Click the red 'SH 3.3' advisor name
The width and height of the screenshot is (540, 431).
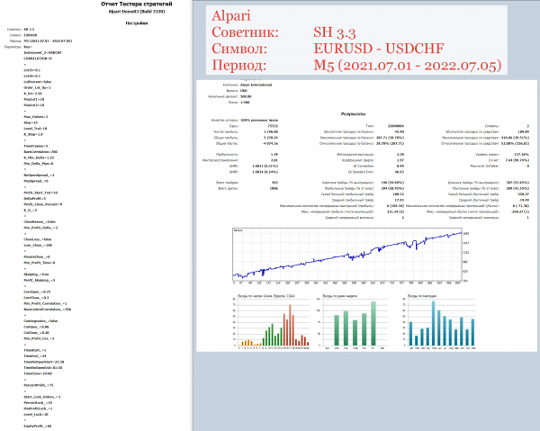click(335, 32)
